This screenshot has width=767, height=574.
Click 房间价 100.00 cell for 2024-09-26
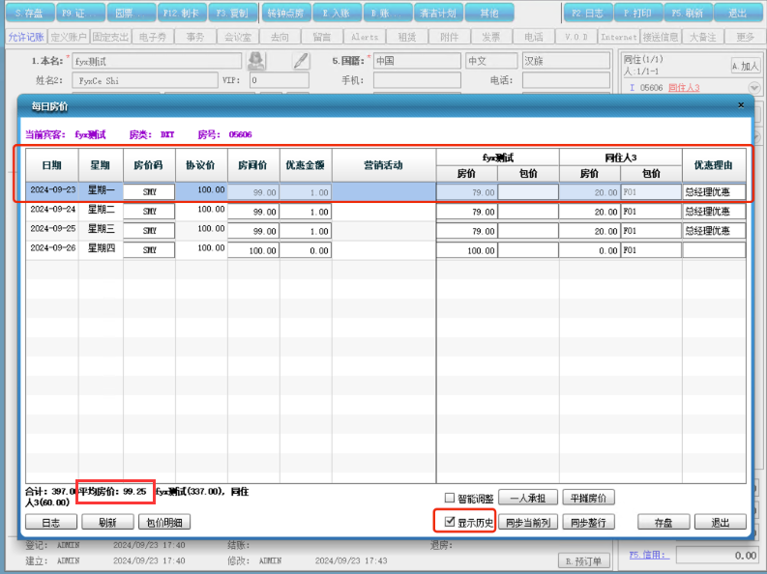[x=253, y=250]
